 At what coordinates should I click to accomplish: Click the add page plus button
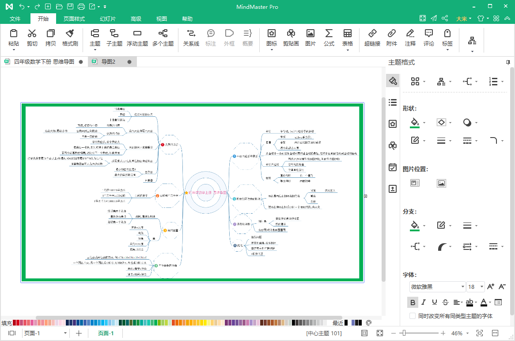(x=79, y=333)
